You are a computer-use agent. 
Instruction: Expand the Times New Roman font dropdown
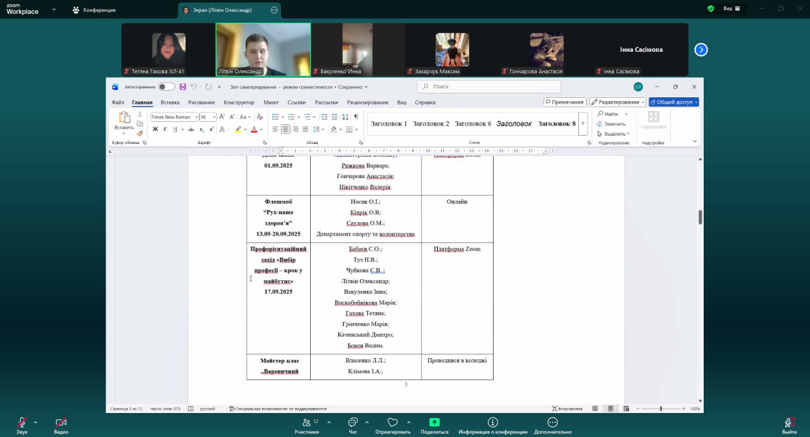pos(196,117)
